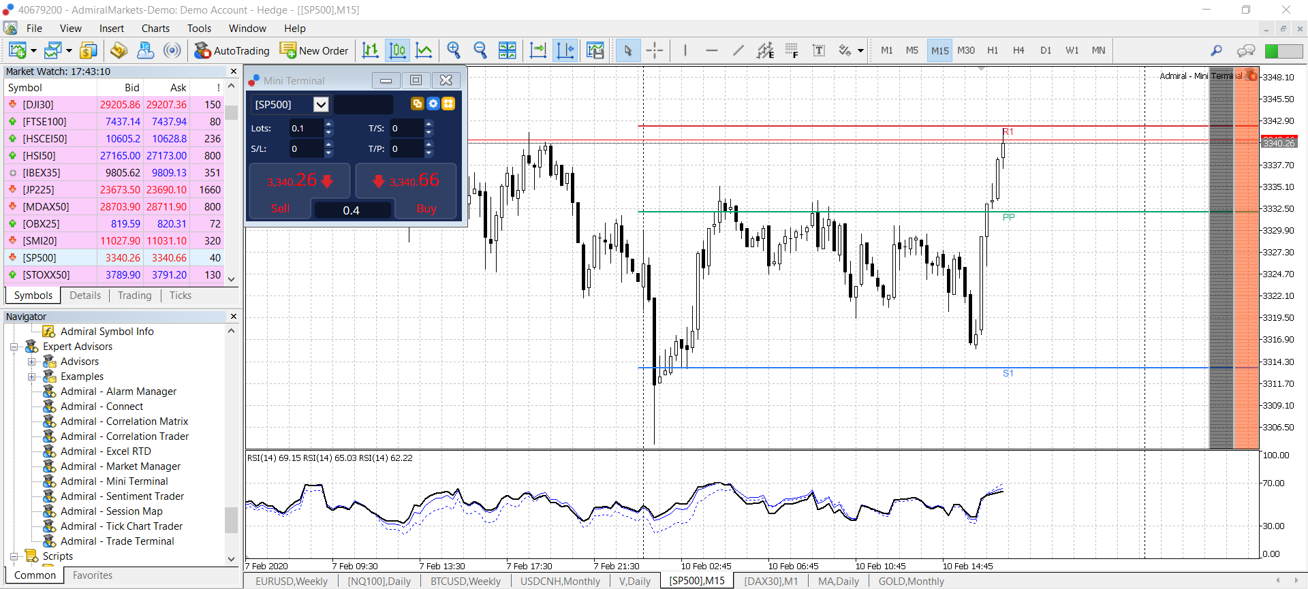Switch timeframe to M1
Screen dimensions: 1308x589
pos(886,50)
